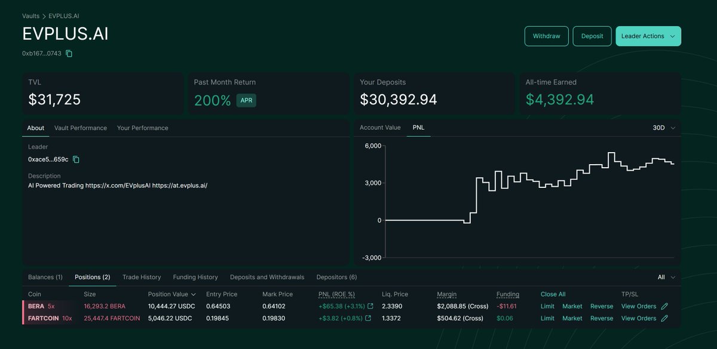
Task: Select the PNL chart toggle
Action: coord(418,127)
